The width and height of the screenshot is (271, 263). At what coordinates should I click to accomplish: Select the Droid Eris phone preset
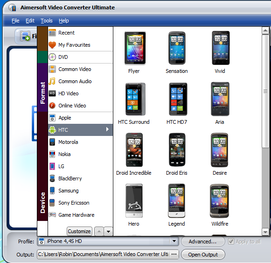point(177,150)
